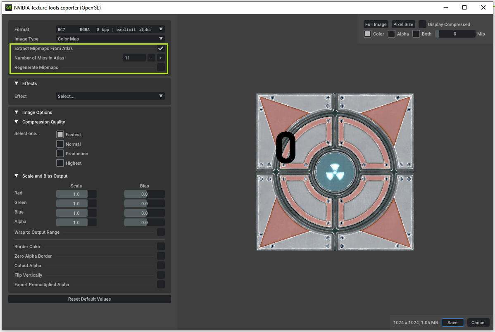Viewport: 495px width, 332px height.
Task: Open the Format dropdown showing BC7
Action: tap(109, 29)
